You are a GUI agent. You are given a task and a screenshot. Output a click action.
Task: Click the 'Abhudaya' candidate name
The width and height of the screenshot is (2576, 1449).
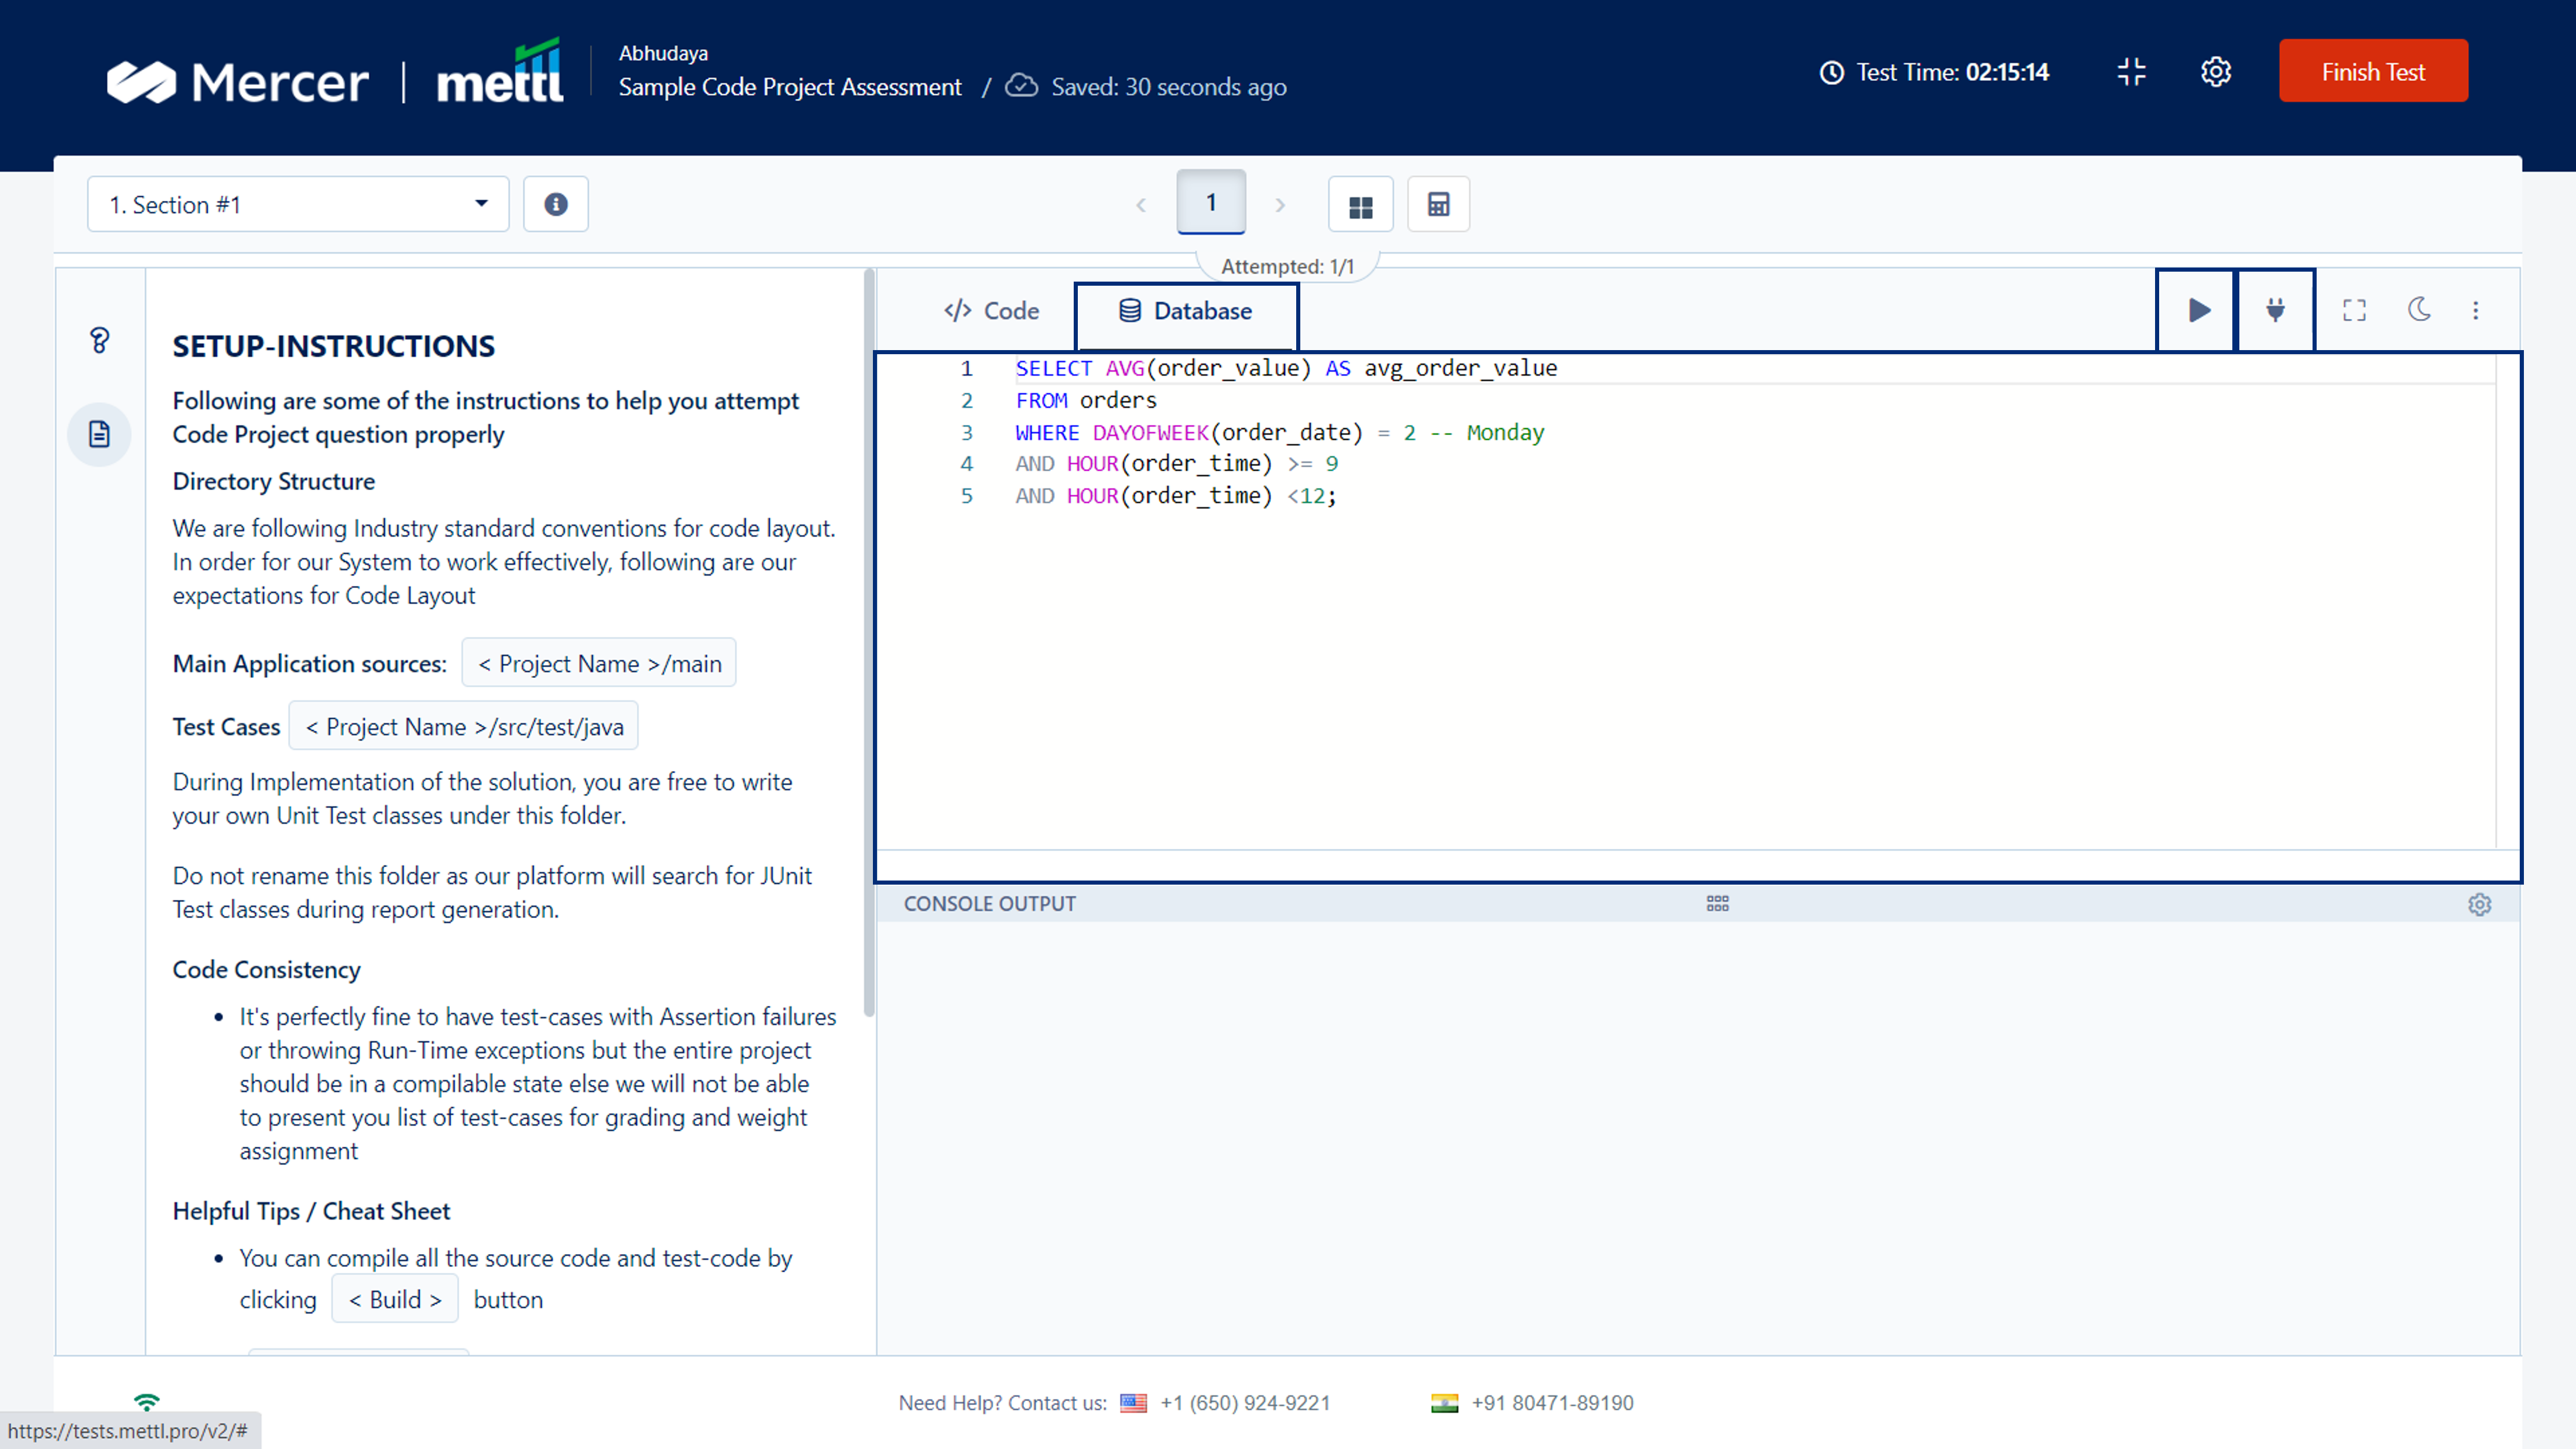tap(663, 53)
